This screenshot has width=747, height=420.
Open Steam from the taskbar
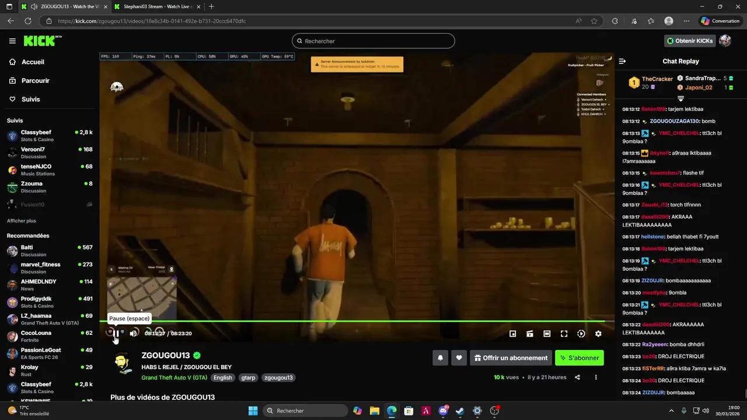[x=460, y=411]
